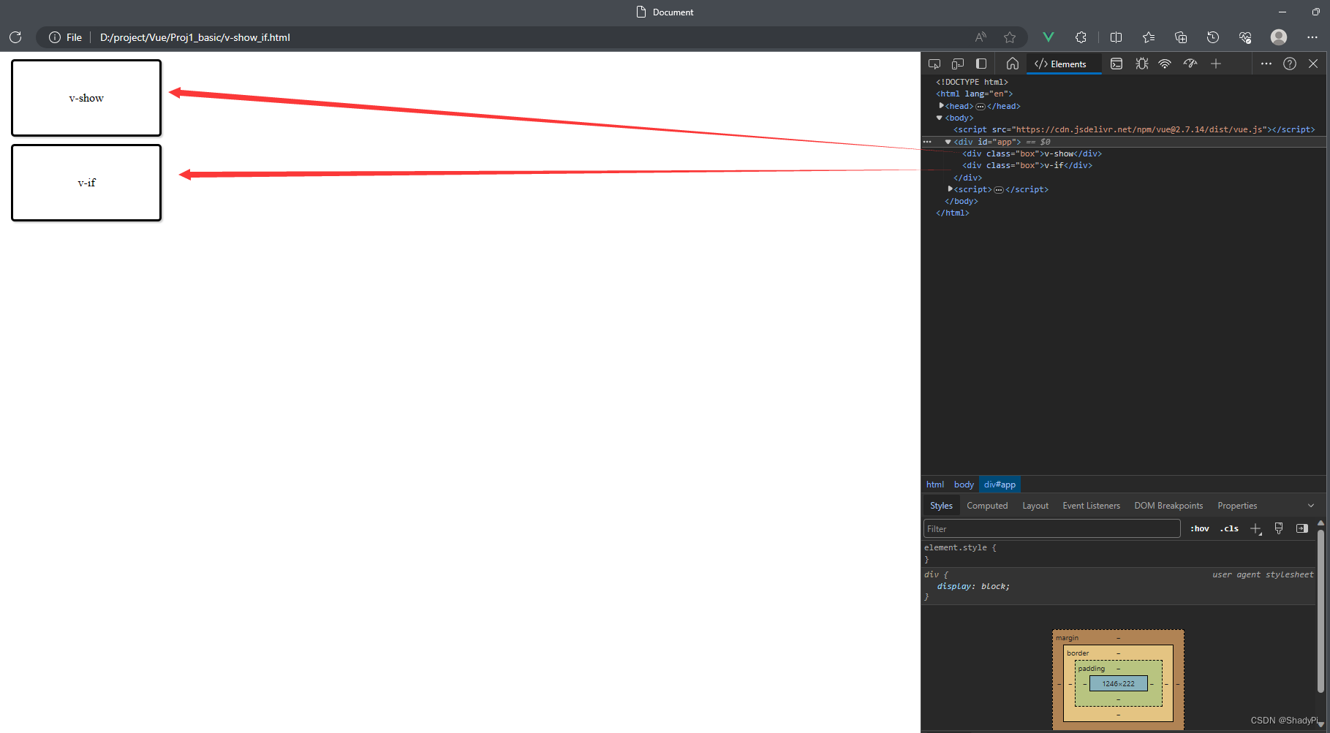Open the Network wifi icon tool
The image size is (1330, 733).
1165,64
